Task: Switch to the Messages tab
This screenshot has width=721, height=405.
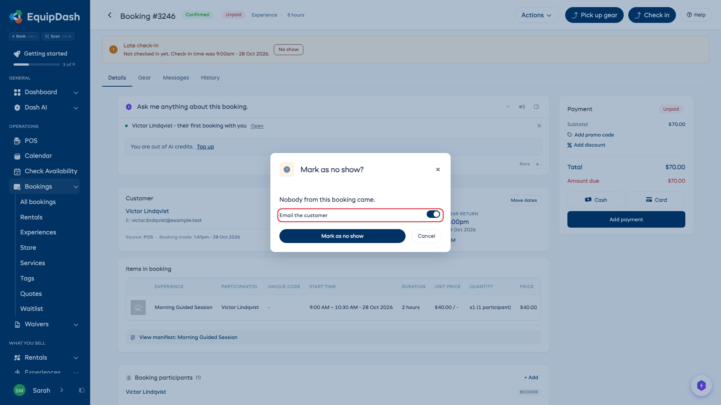Action: point(176,78)
